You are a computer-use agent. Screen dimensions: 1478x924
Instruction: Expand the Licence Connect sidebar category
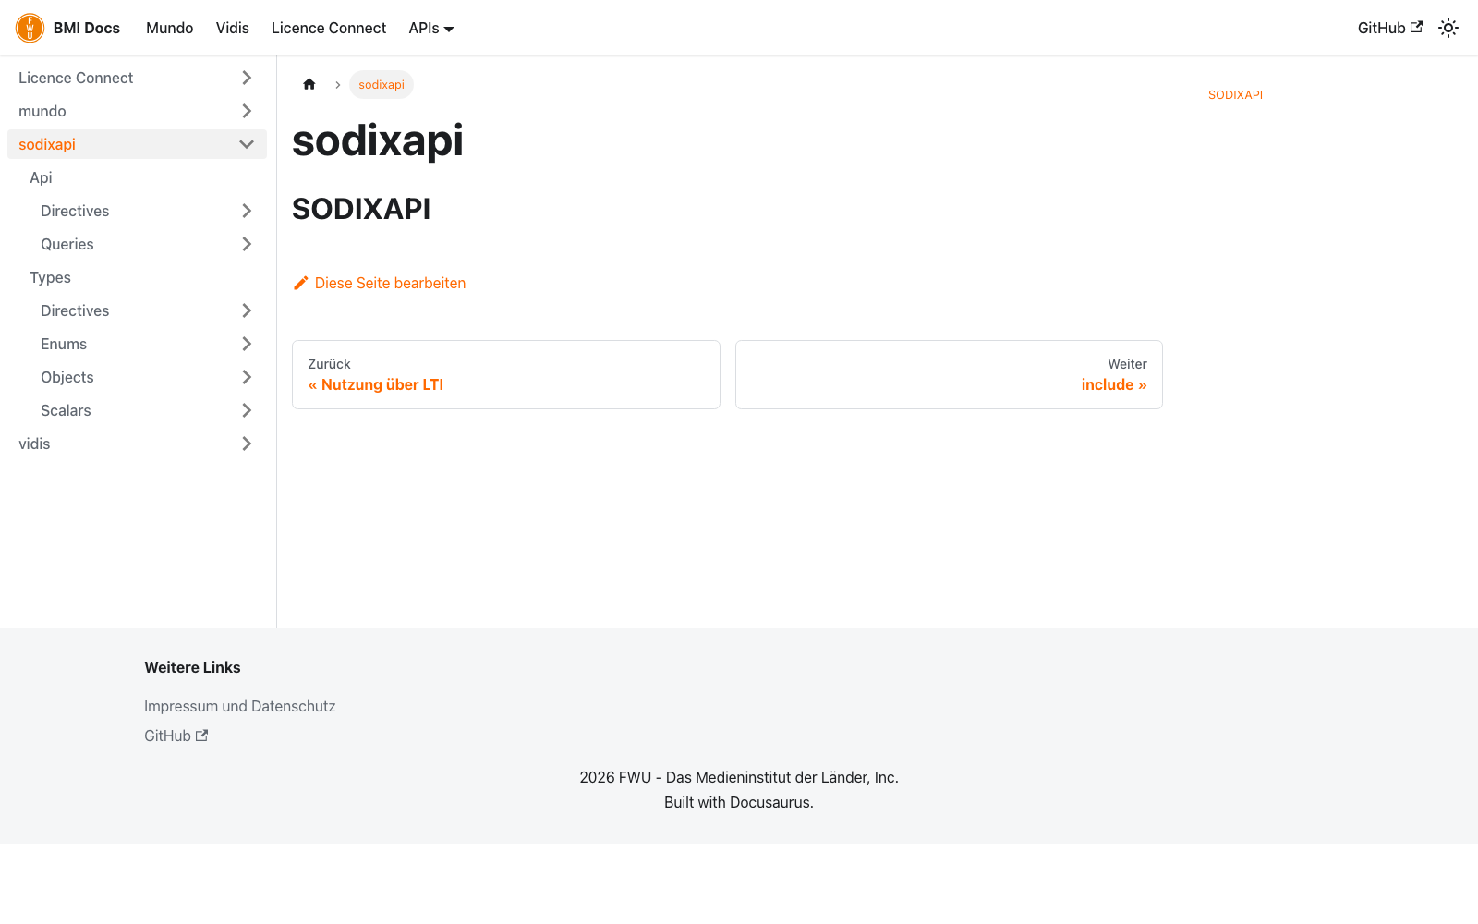[x=247, y=78]
